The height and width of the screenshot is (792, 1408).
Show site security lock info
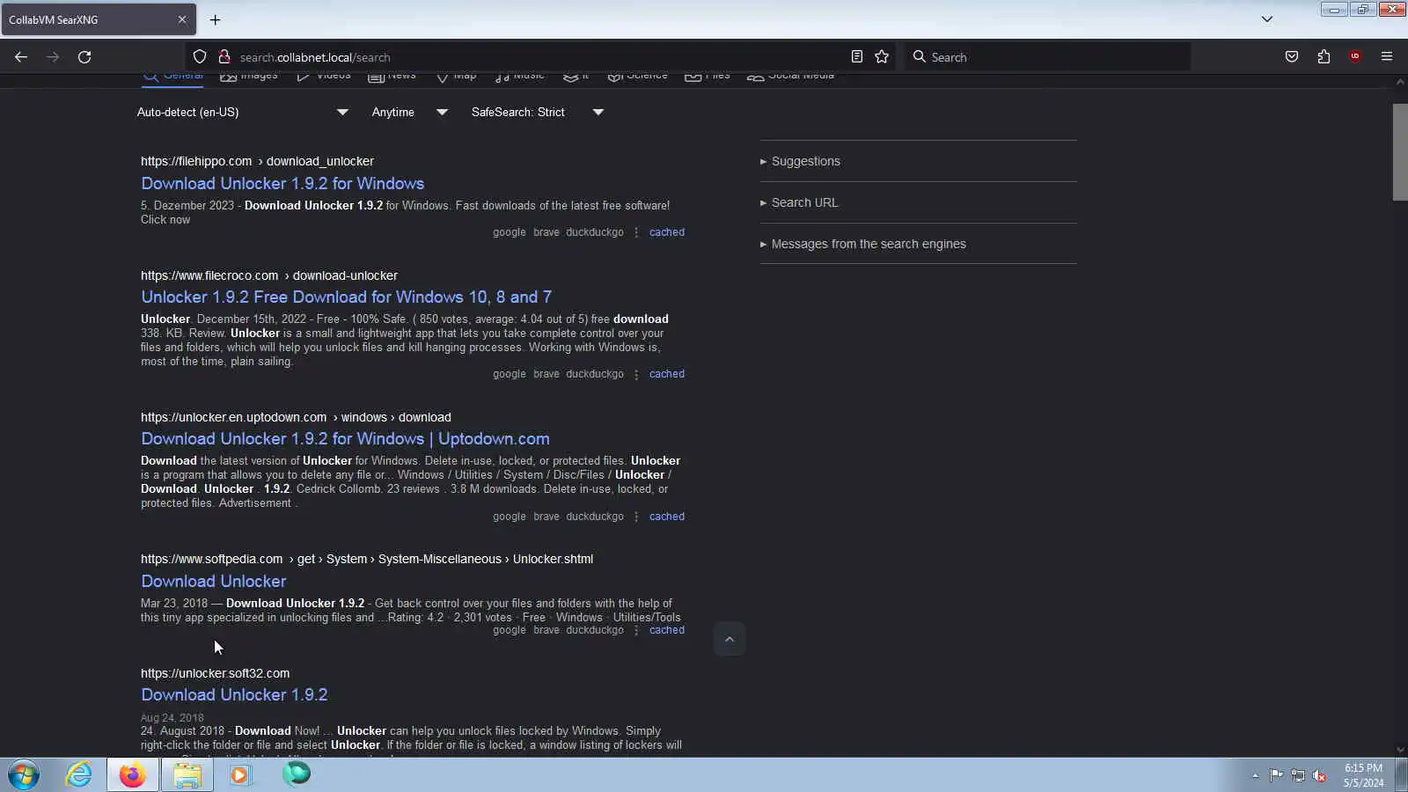224,57
